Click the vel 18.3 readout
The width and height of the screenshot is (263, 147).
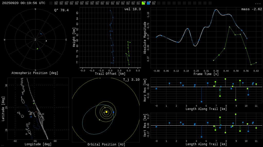(132, 9)
